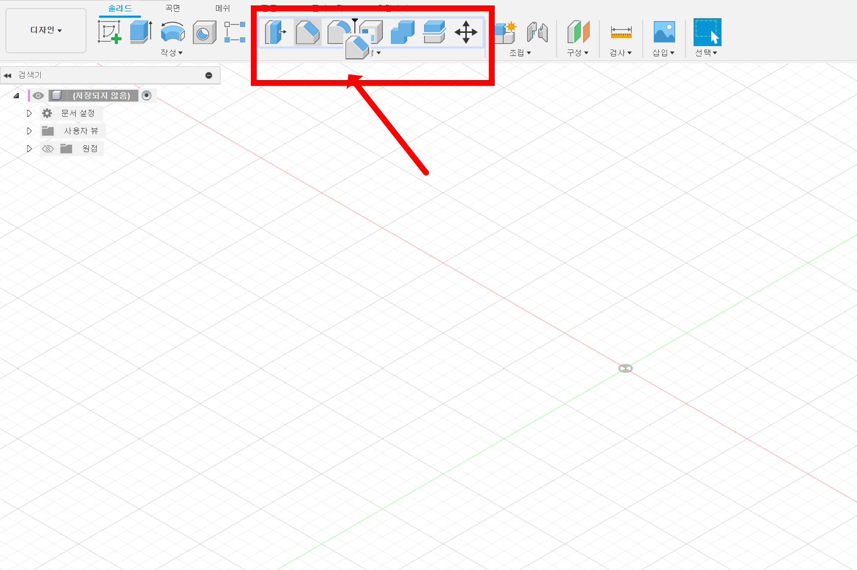857x570 pixels.
Task: Expand the 문서 설정 tree node
Action: (x=29, y=113)
